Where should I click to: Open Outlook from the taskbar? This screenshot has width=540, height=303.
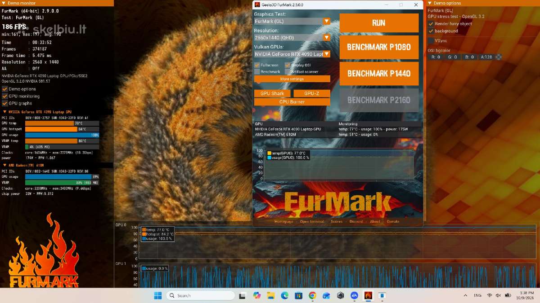tap(326, 295)
